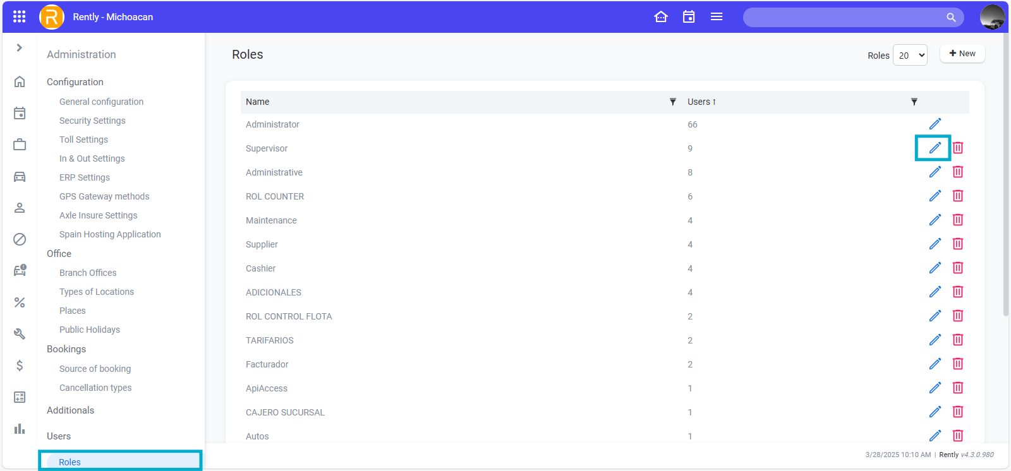The width and height of the screenshot is (1011, 471).
Task: Open the car alert sidebar icon
Action: (x=20, y=271)
